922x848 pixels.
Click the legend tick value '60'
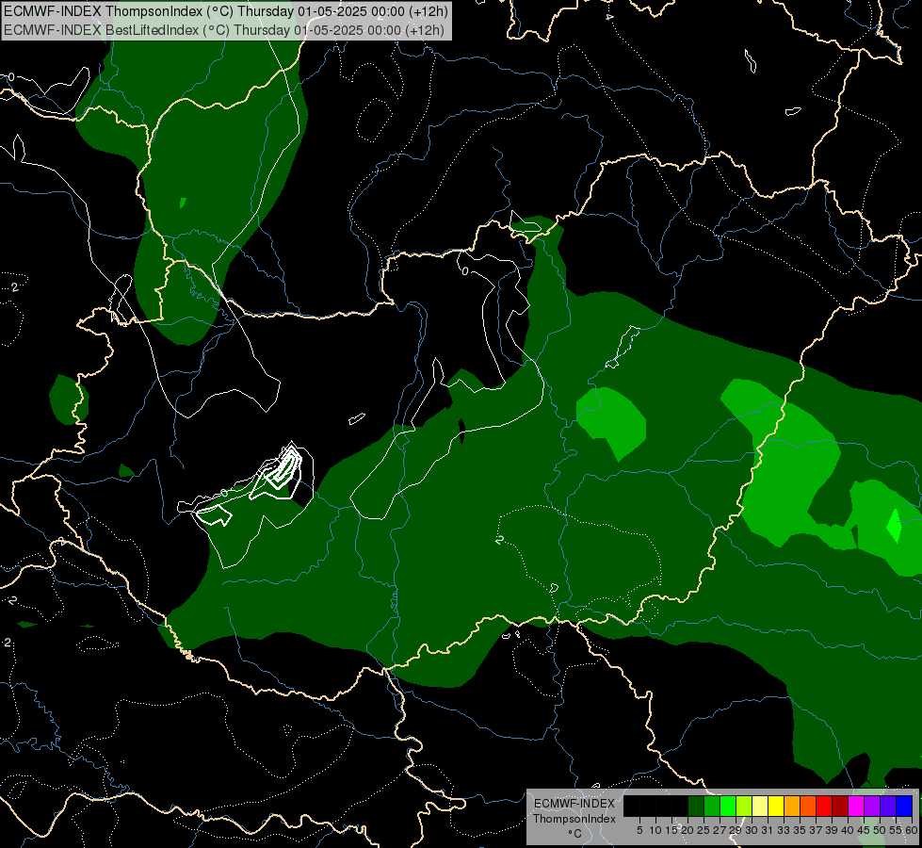[x=912, y=830]
